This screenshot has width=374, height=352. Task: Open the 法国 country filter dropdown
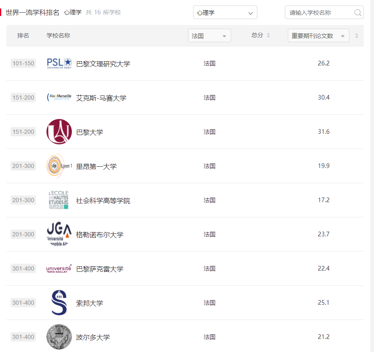click(x=209, y=35)
